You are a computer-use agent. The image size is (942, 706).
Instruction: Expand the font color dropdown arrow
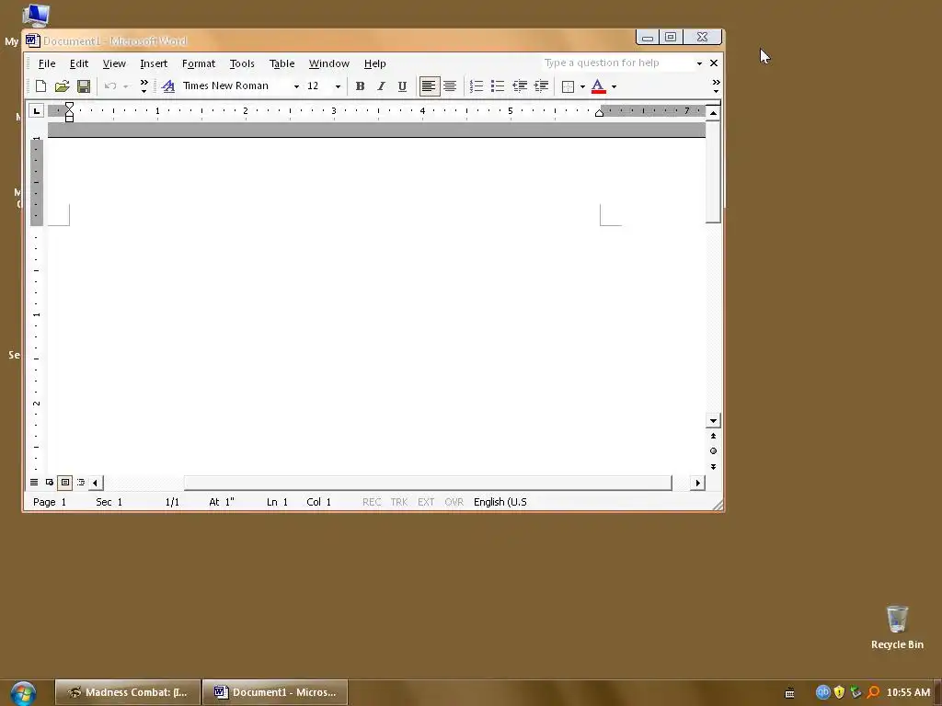tap(614, 87)
